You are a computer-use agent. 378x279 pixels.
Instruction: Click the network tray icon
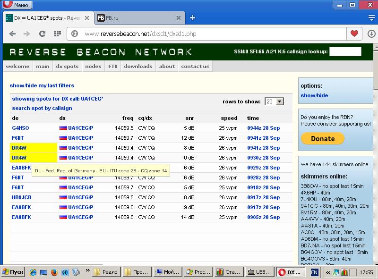coord(336,272)
